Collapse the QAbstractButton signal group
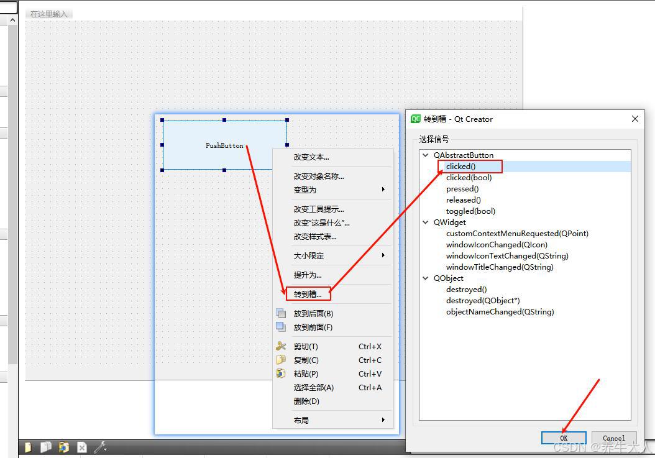 point(426,155)
